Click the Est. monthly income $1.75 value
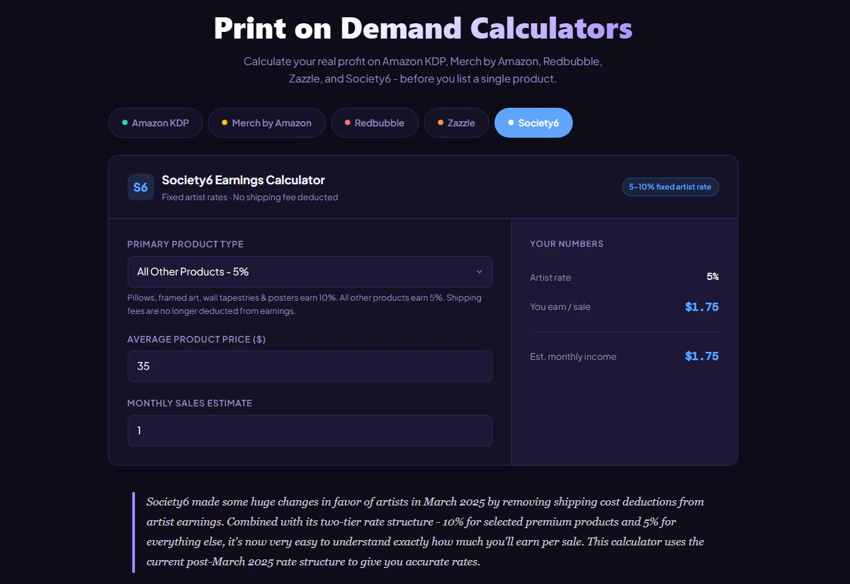Screen dimensions: 850x584 pyautogui.click(x=702, y=356)
